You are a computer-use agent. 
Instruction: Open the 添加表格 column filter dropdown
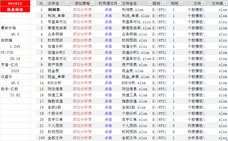point(93,4)
